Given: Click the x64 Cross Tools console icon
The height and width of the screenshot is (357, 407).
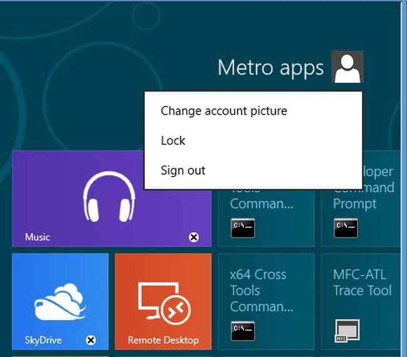Looking at the screenshot, I should (243, 331).
